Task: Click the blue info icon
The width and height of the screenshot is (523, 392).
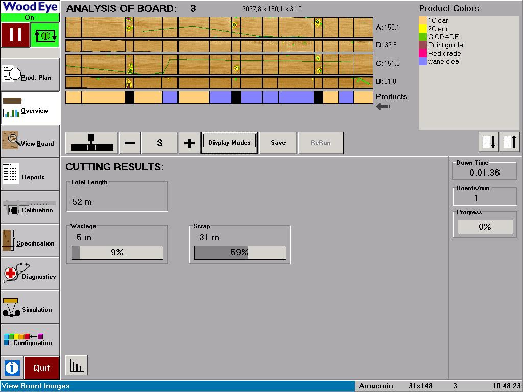Action: coord(12,367)
